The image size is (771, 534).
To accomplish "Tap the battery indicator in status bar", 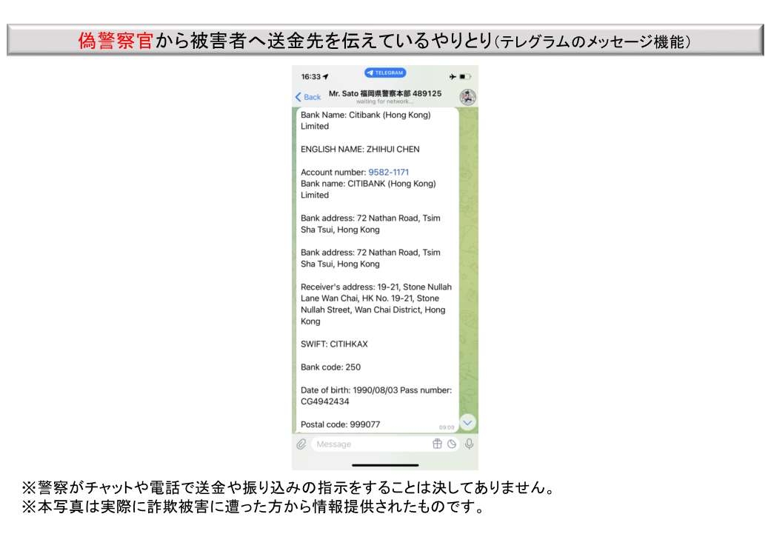I will pyautogui.click(x=464, y=76).
